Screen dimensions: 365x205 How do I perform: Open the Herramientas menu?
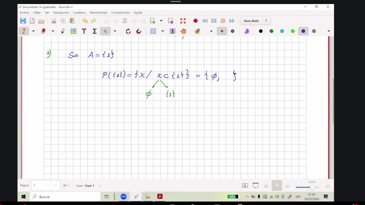click(98, 13)
